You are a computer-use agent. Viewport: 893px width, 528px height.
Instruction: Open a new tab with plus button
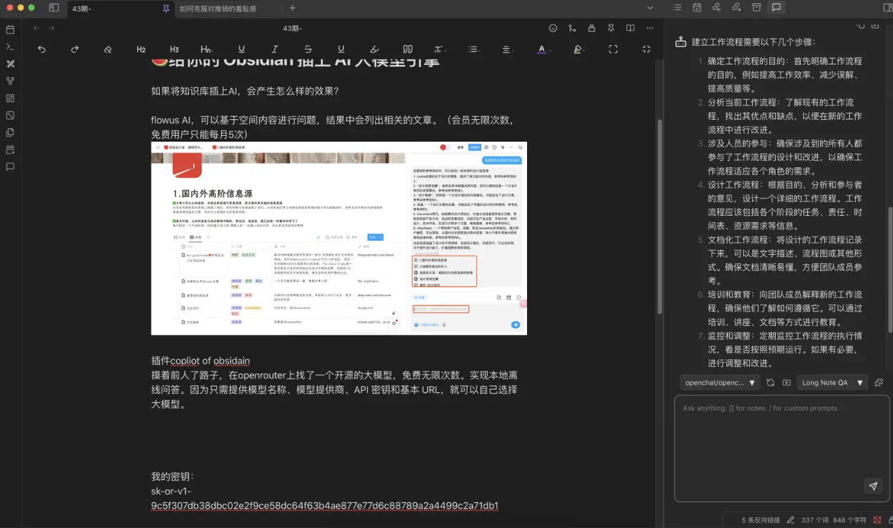point(293,8)
